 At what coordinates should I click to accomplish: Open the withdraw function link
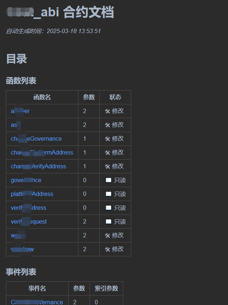coord(23,249)
